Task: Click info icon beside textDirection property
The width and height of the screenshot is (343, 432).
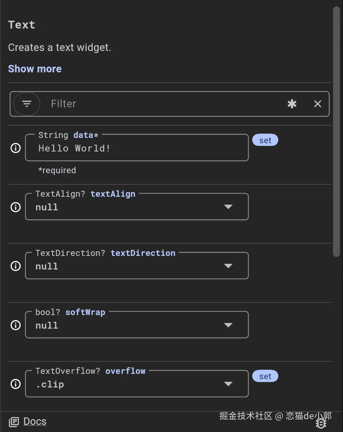Action: pyautogui.click(x=16, y=266)
